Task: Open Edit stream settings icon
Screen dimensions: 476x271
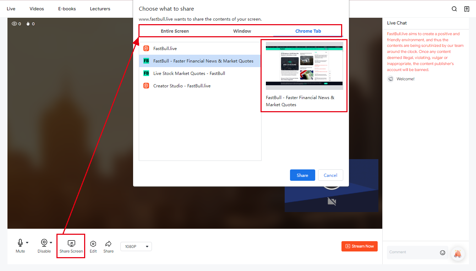Action: pos(93,244)
